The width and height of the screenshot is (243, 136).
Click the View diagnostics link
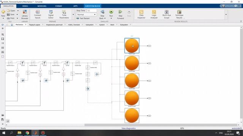[128, 128]
